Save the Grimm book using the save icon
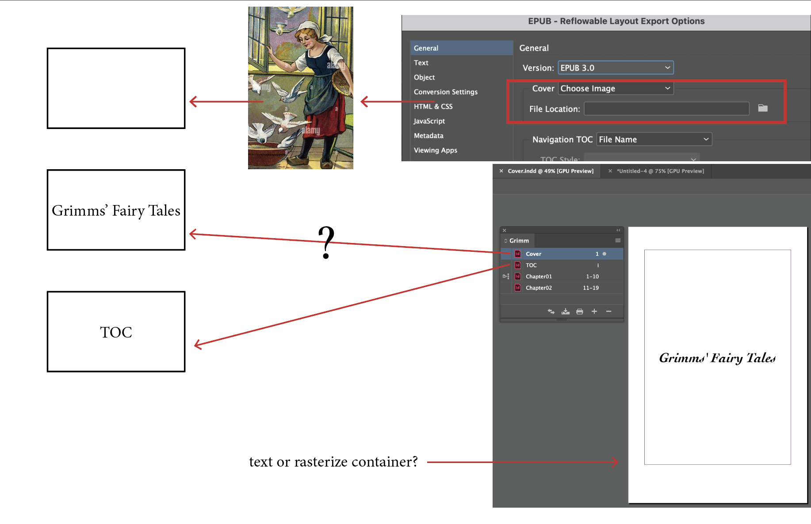 [x=566, y=311]
